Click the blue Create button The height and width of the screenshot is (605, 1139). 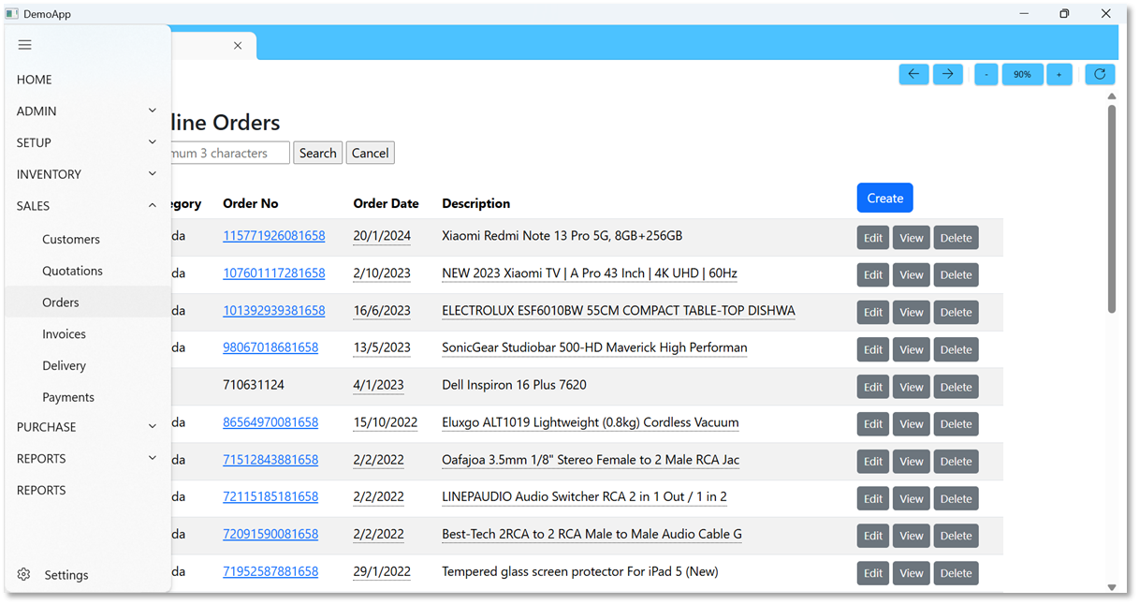(884, 198)
